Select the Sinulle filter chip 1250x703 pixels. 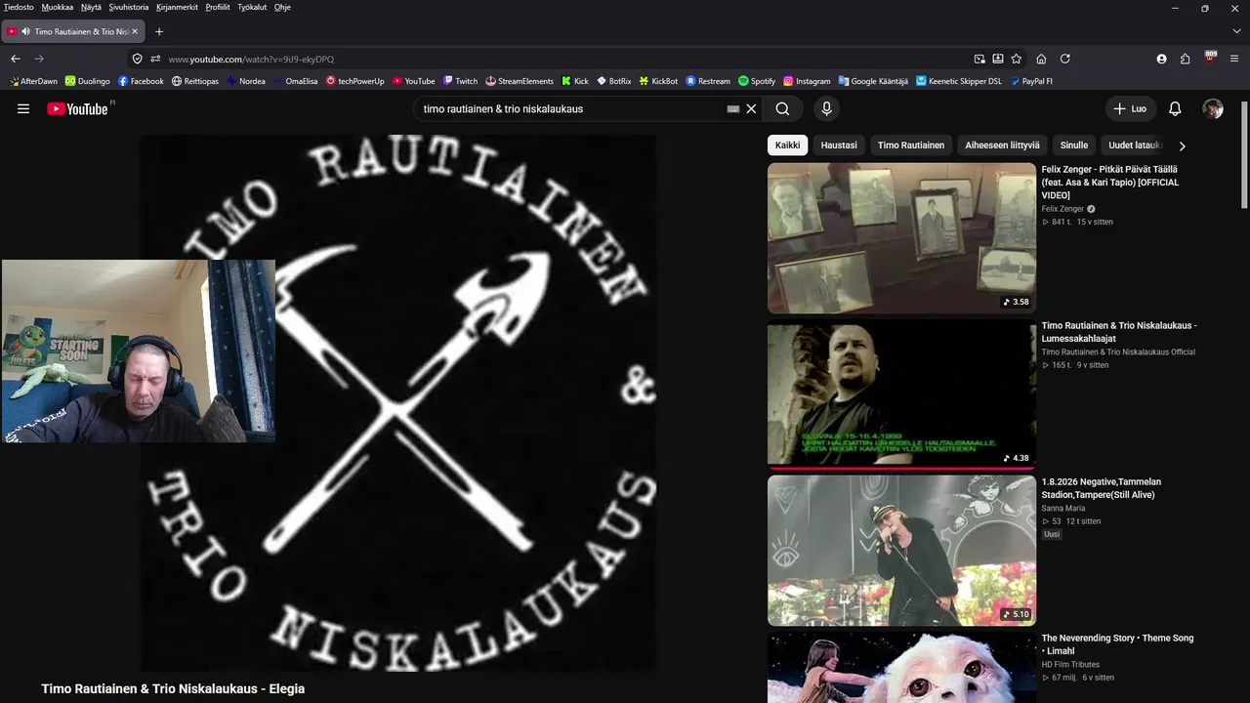(1074, 145)
